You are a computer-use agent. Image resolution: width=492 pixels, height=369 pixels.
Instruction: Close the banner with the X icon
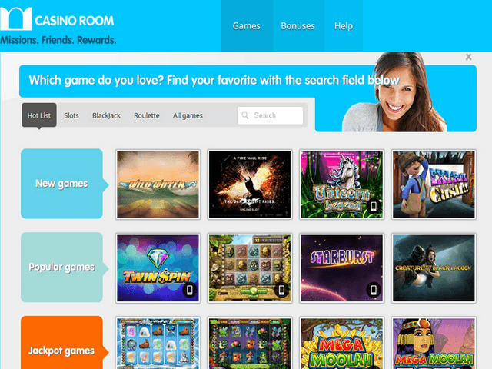[468, 57]
